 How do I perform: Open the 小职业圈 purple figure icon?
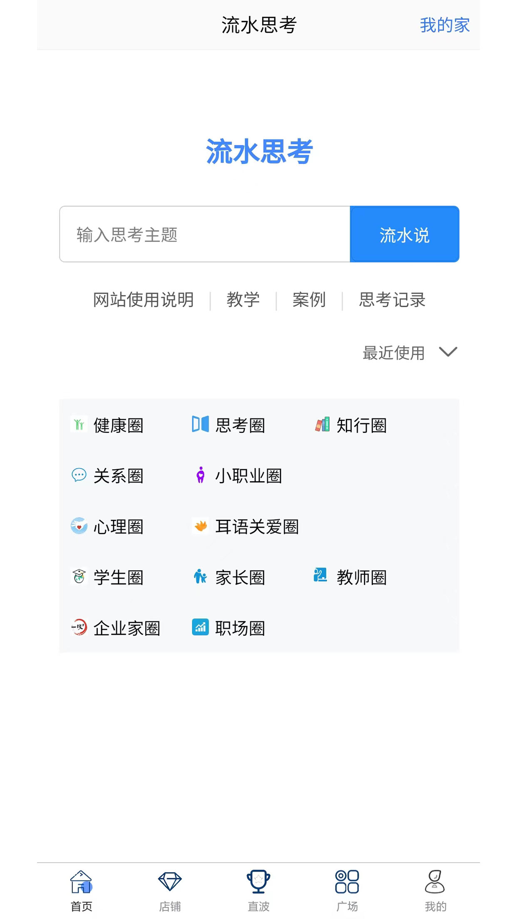tap(200, 476)
